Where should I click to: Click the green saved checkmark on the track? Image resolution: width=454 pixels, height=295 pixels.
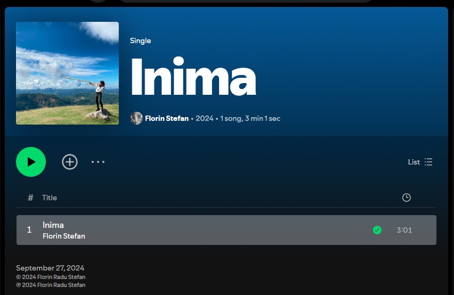coord(377,230)
